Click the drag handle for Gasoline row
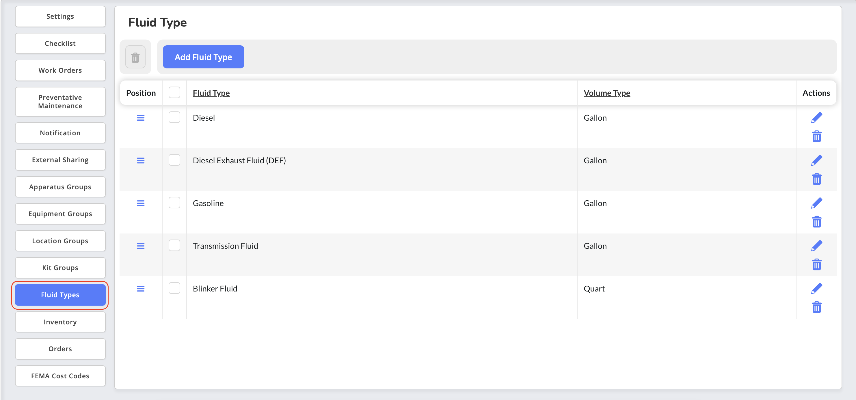 click(141, 203)
